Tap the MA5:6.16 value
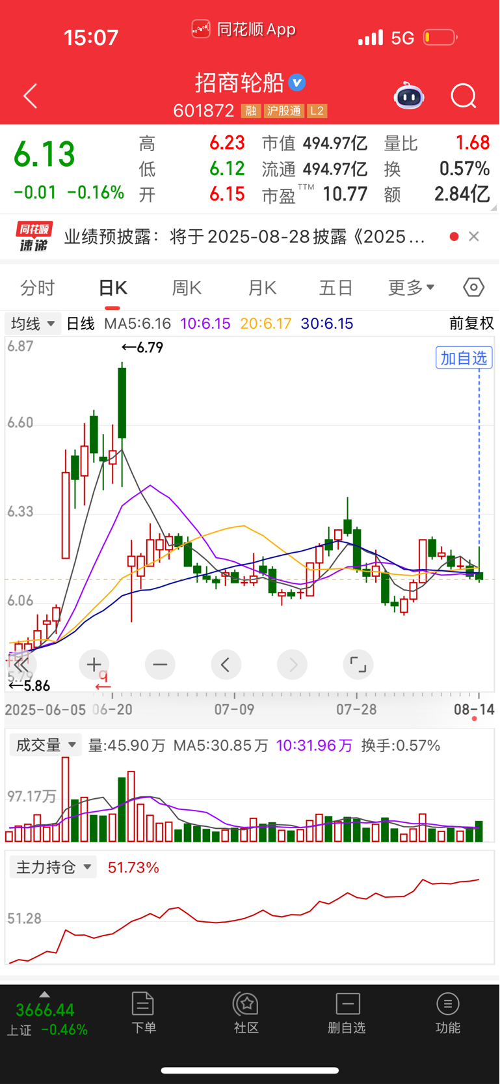Image resolution: width=500 pixels, height=1084 pixels. [137, 324]
